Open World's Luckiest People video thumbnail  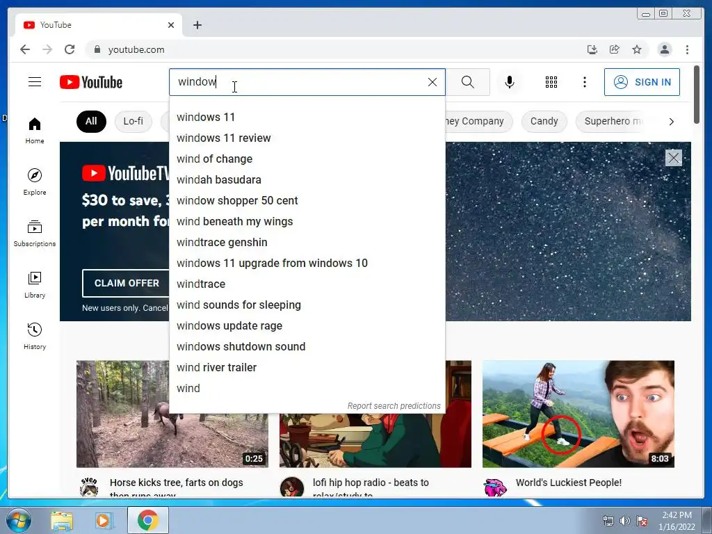[x=578, y=414]
